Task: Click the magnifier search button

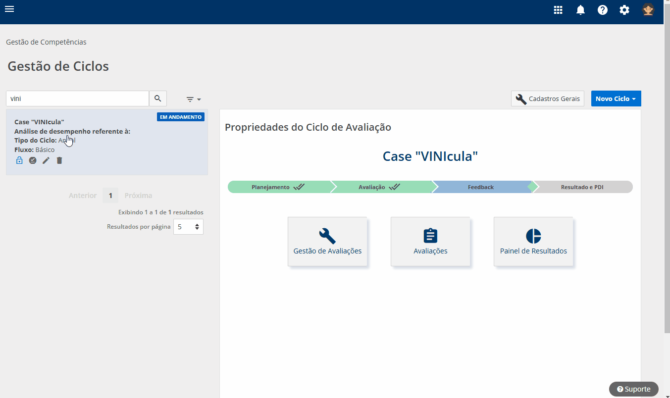Action: point(158,99)
